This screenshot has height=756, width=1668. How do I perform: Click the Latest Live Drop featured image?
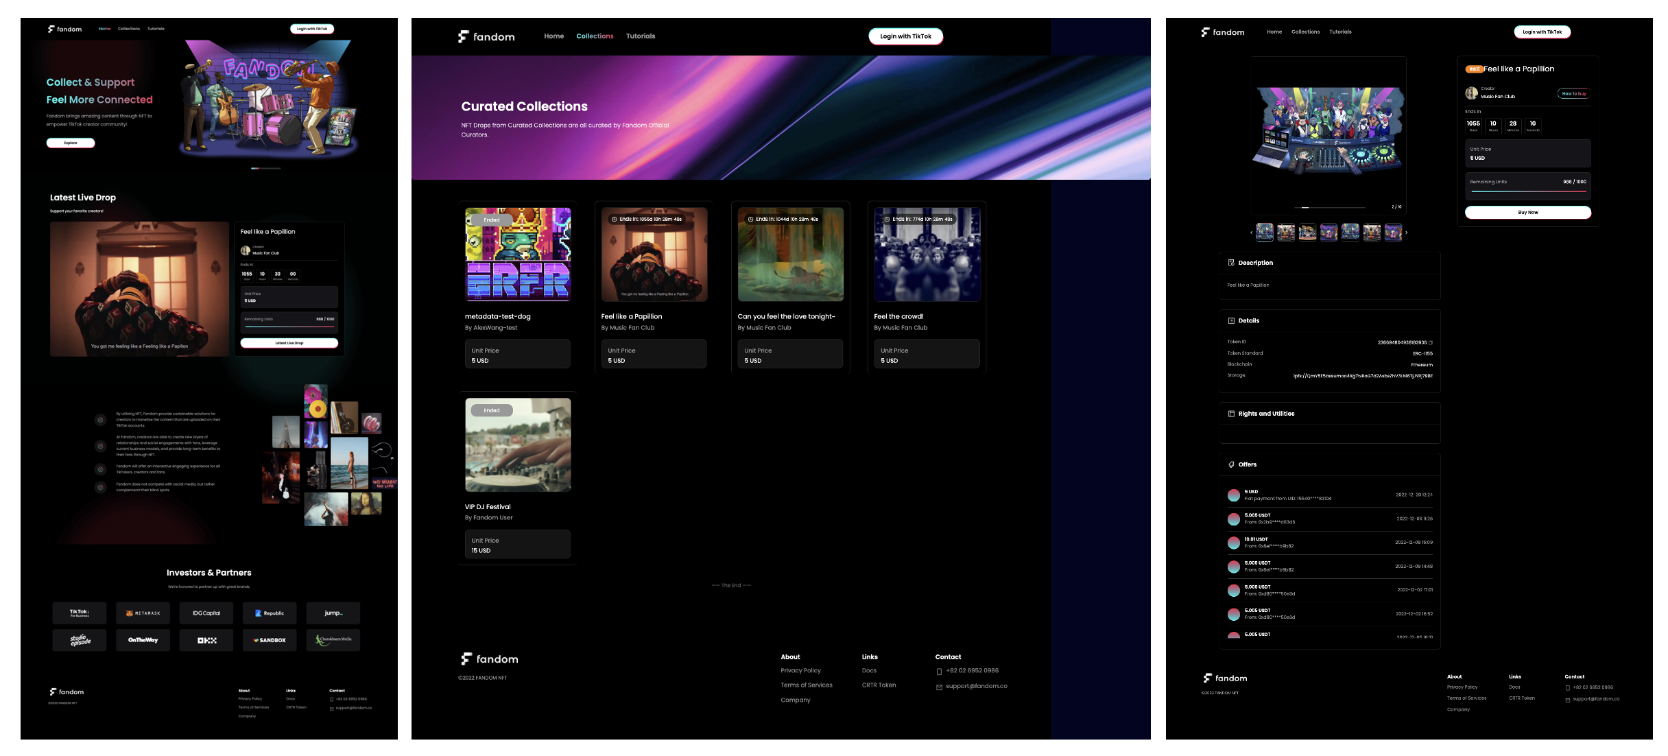coord(140,289)
